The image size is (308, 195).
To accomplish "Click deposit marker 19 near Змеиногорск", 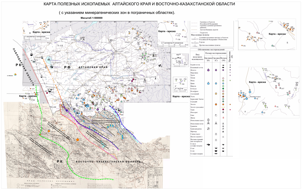I will pos(255,99).
